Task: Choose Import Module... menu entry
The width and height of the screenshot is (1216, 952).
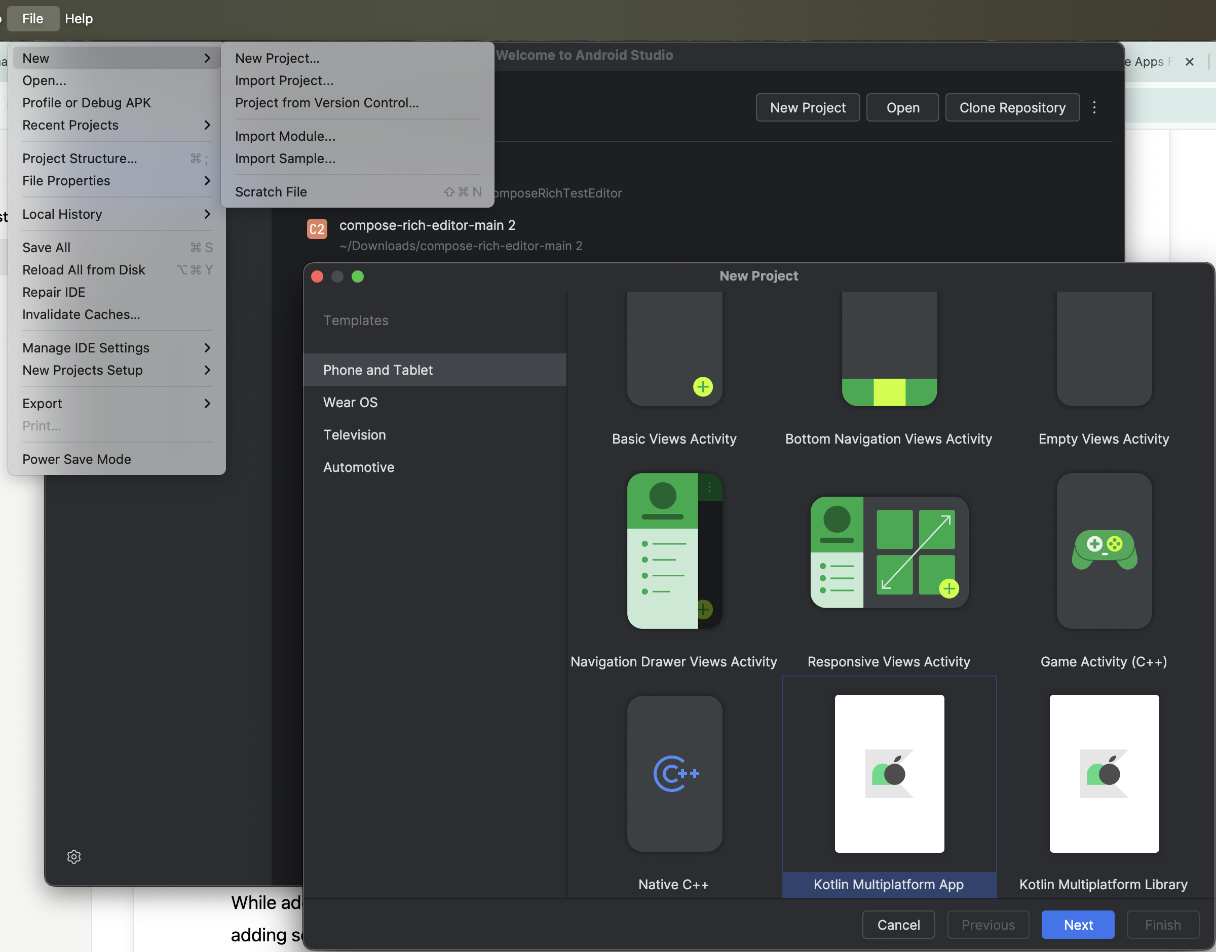Action: [x=357, y=136]
